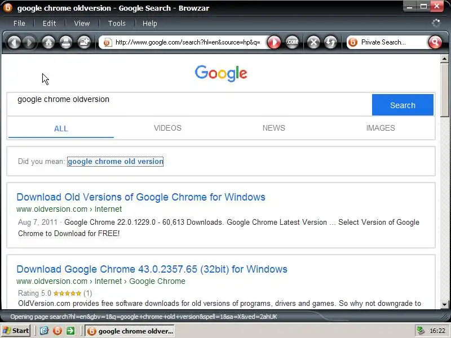Open the Help menu
451x338 pixels.
pyautogui.click(x=150, y=23)
